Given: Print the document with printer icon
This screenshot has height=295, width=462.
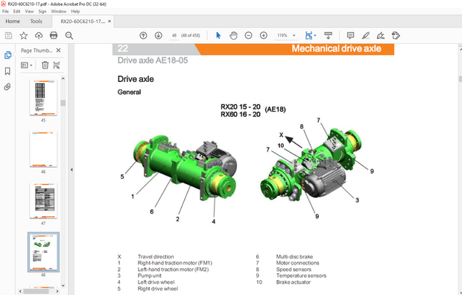Looking at the screenshot, I should tap(54, 36).
